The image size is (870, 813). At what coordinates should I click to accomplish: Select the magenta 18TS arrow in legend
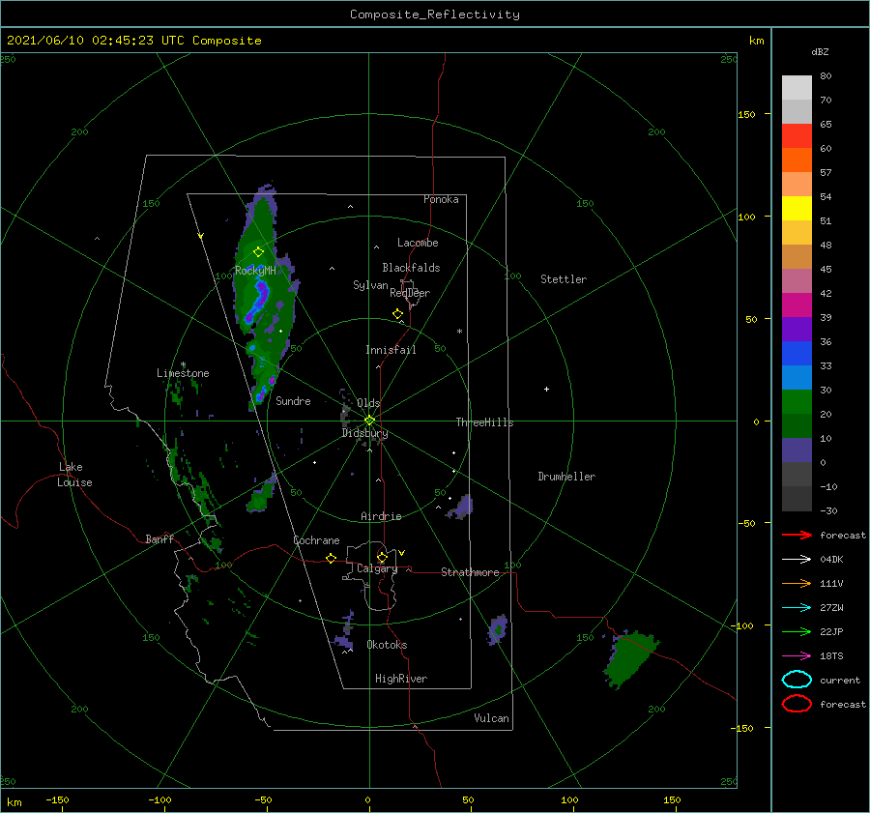(797, 656)
